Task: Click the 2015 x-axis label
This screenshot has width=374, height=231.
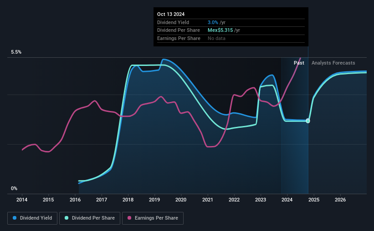Action: click(x=48, y=200)
